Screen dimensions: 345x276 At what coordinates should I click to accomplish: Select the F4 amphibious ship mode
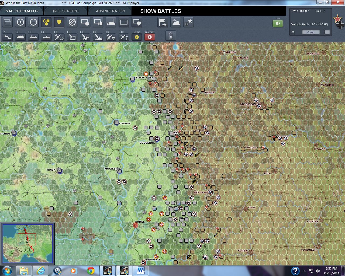pos(46,37)
